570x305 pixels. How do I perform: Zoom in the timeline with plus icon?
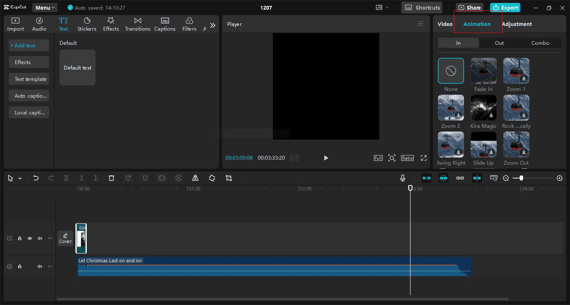pos(560,178)
